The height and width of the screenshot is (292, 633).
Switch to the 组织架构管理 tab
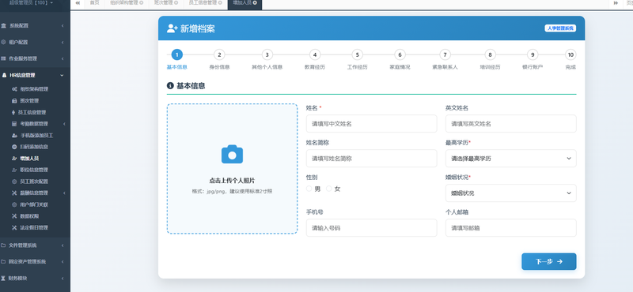pos(127,3)
